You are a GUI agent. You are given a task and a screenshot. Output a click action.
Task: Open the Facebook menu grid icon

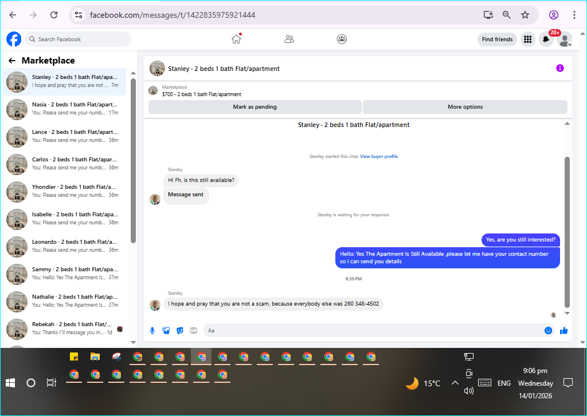click(x=528, y=39)
